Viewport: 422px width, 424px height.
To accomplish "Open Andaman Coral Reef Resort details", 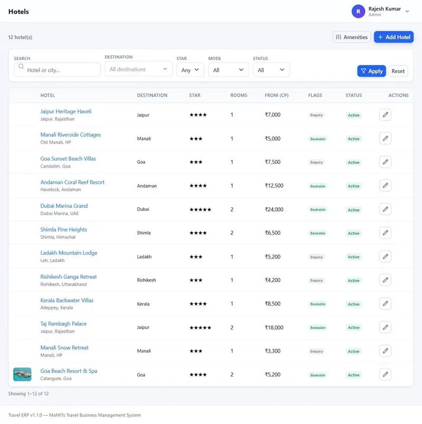I will pos(72,182).
